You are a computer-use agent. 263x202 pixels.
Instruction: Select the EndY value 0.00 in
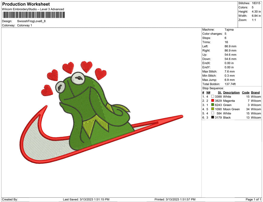tap(229, 67)
